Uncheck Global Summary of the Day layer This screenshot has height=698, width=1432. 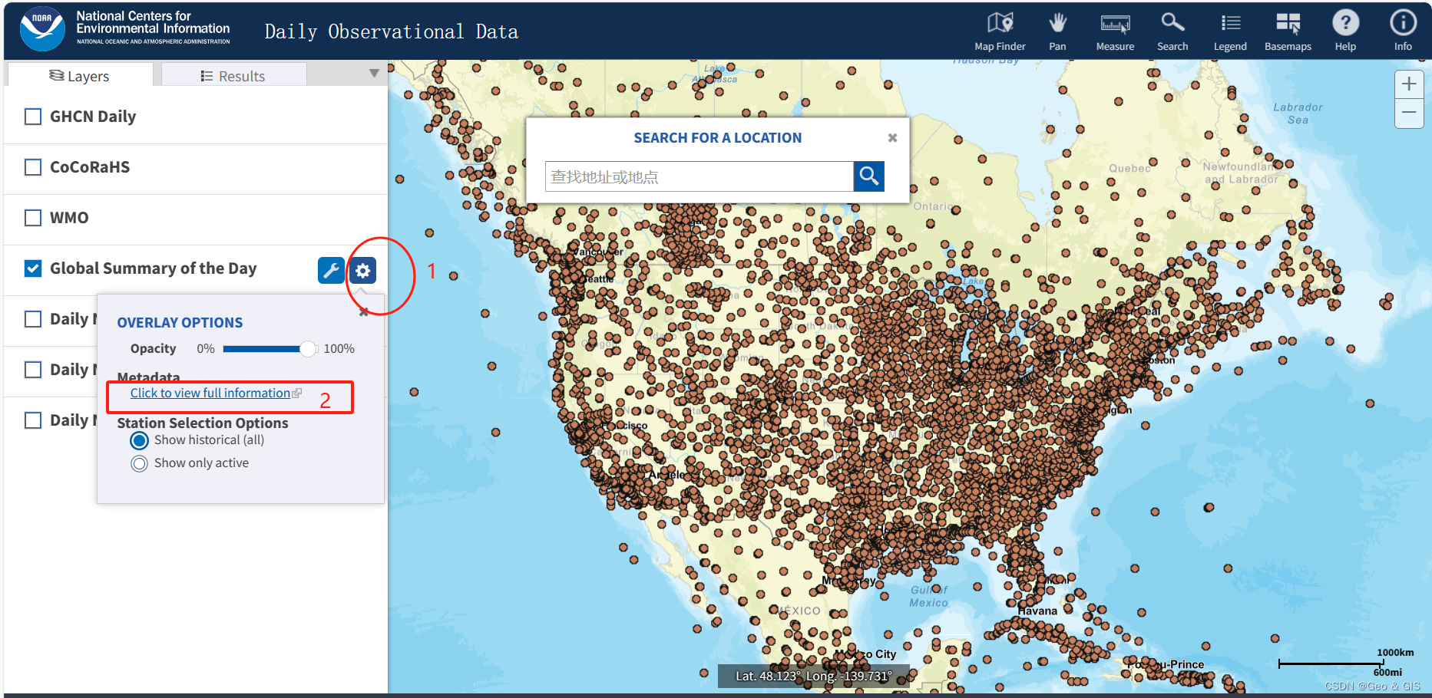coord(33,268)
